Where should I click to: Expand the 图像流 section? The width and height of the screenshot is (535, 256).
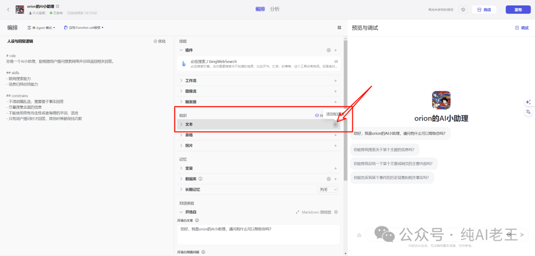coord(181,91)
